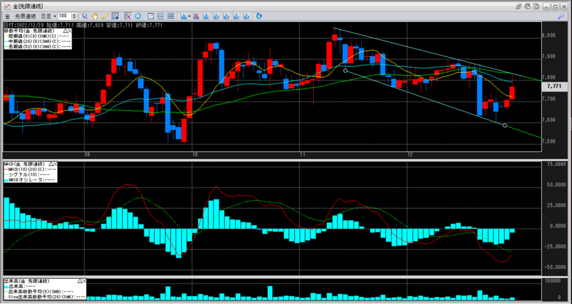This screenshot has height=304, width=572.
Task: Close the 出来高 legend box
Action: [x=84, y=281]
